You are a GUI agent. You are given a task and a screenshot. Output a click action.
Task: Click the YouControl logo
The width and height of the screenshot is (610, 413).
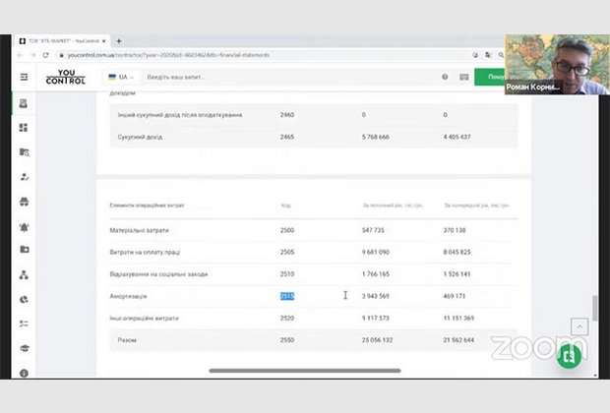tap(72, 77)
